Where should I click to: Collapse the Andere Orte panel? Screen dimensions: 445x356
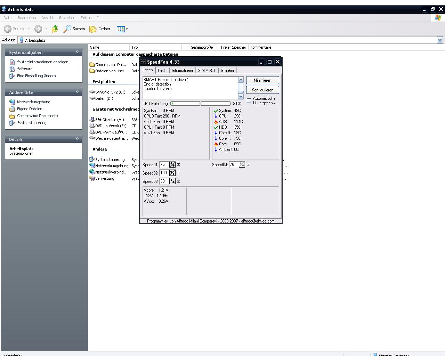coord(77,92)
